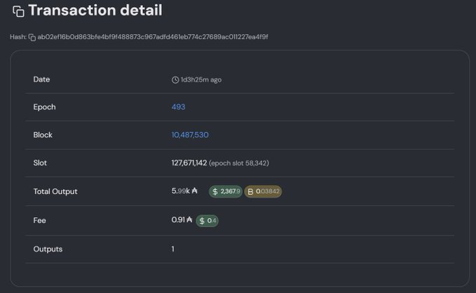Click the yellow BTC total output badge
Screen dimensions: 476x293
pyautogui.click(x=263, y=191)
